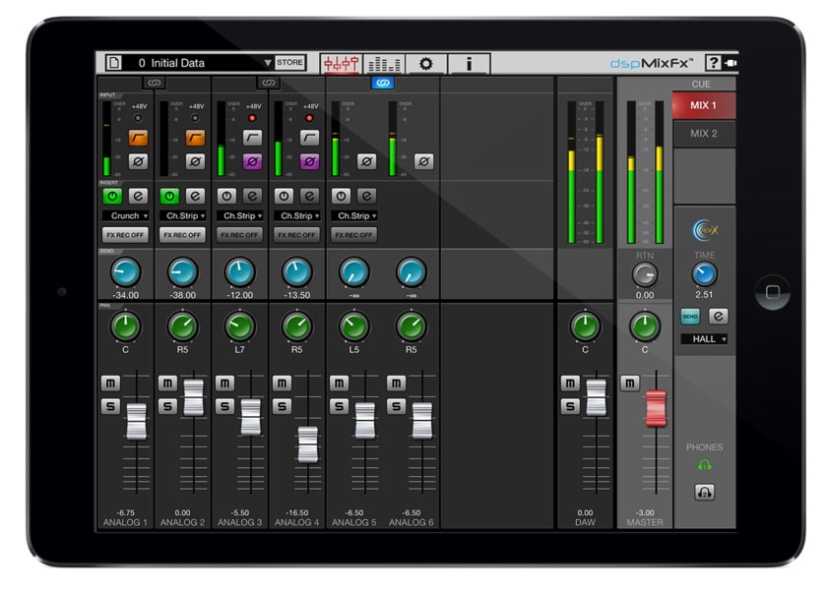Open Ch.Strip dropdown on Analog 3
This screenshot has width=828, height=590.
[240, 215]
